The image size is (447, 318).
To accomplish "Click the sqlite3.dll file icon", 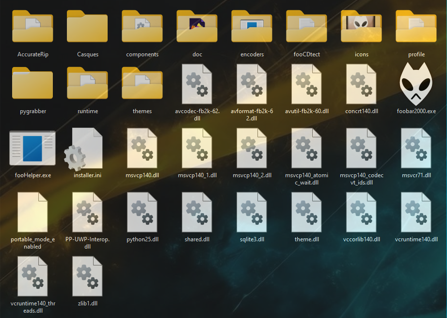I will (252, 212).
